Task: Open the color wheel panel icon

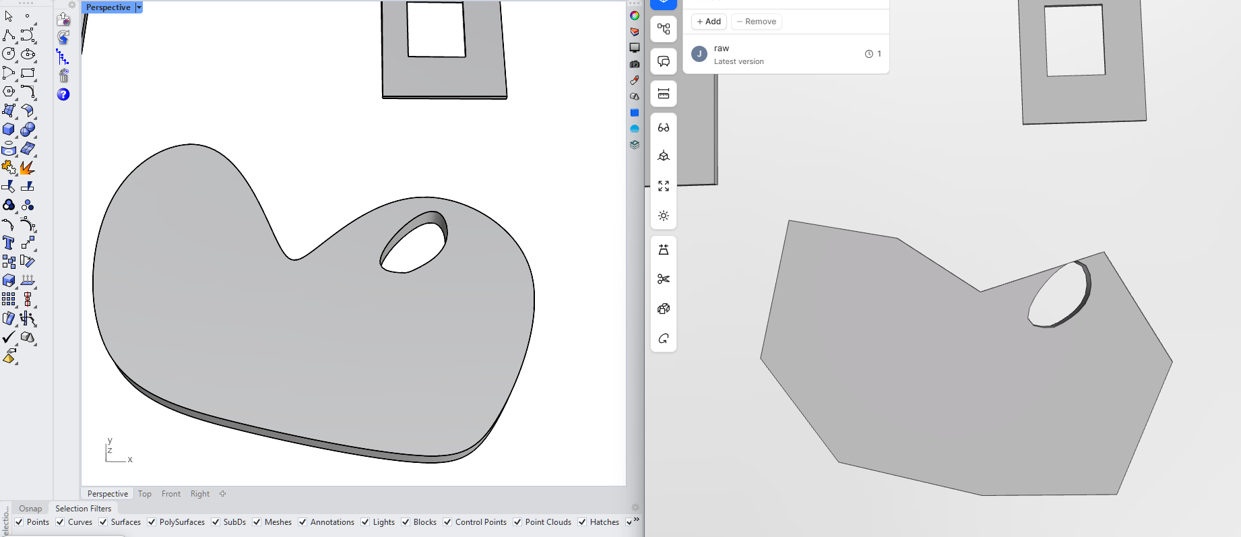Action: point(635,15)
